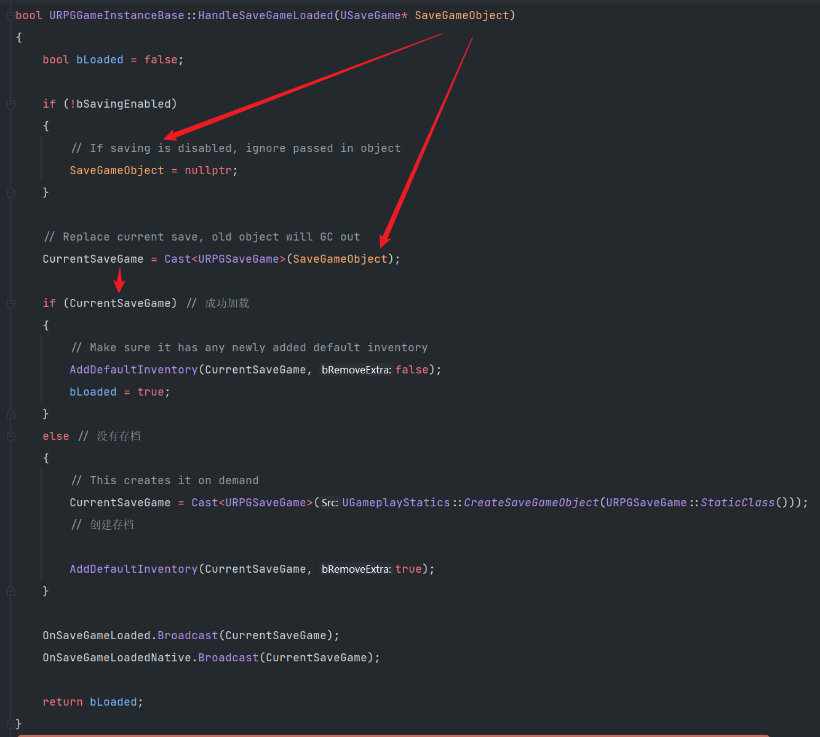The height and width of the screenshot is (737, 820).
Task: Click Broadcast on the OnSaveGameLoaded line
Action: pos(188,635)
